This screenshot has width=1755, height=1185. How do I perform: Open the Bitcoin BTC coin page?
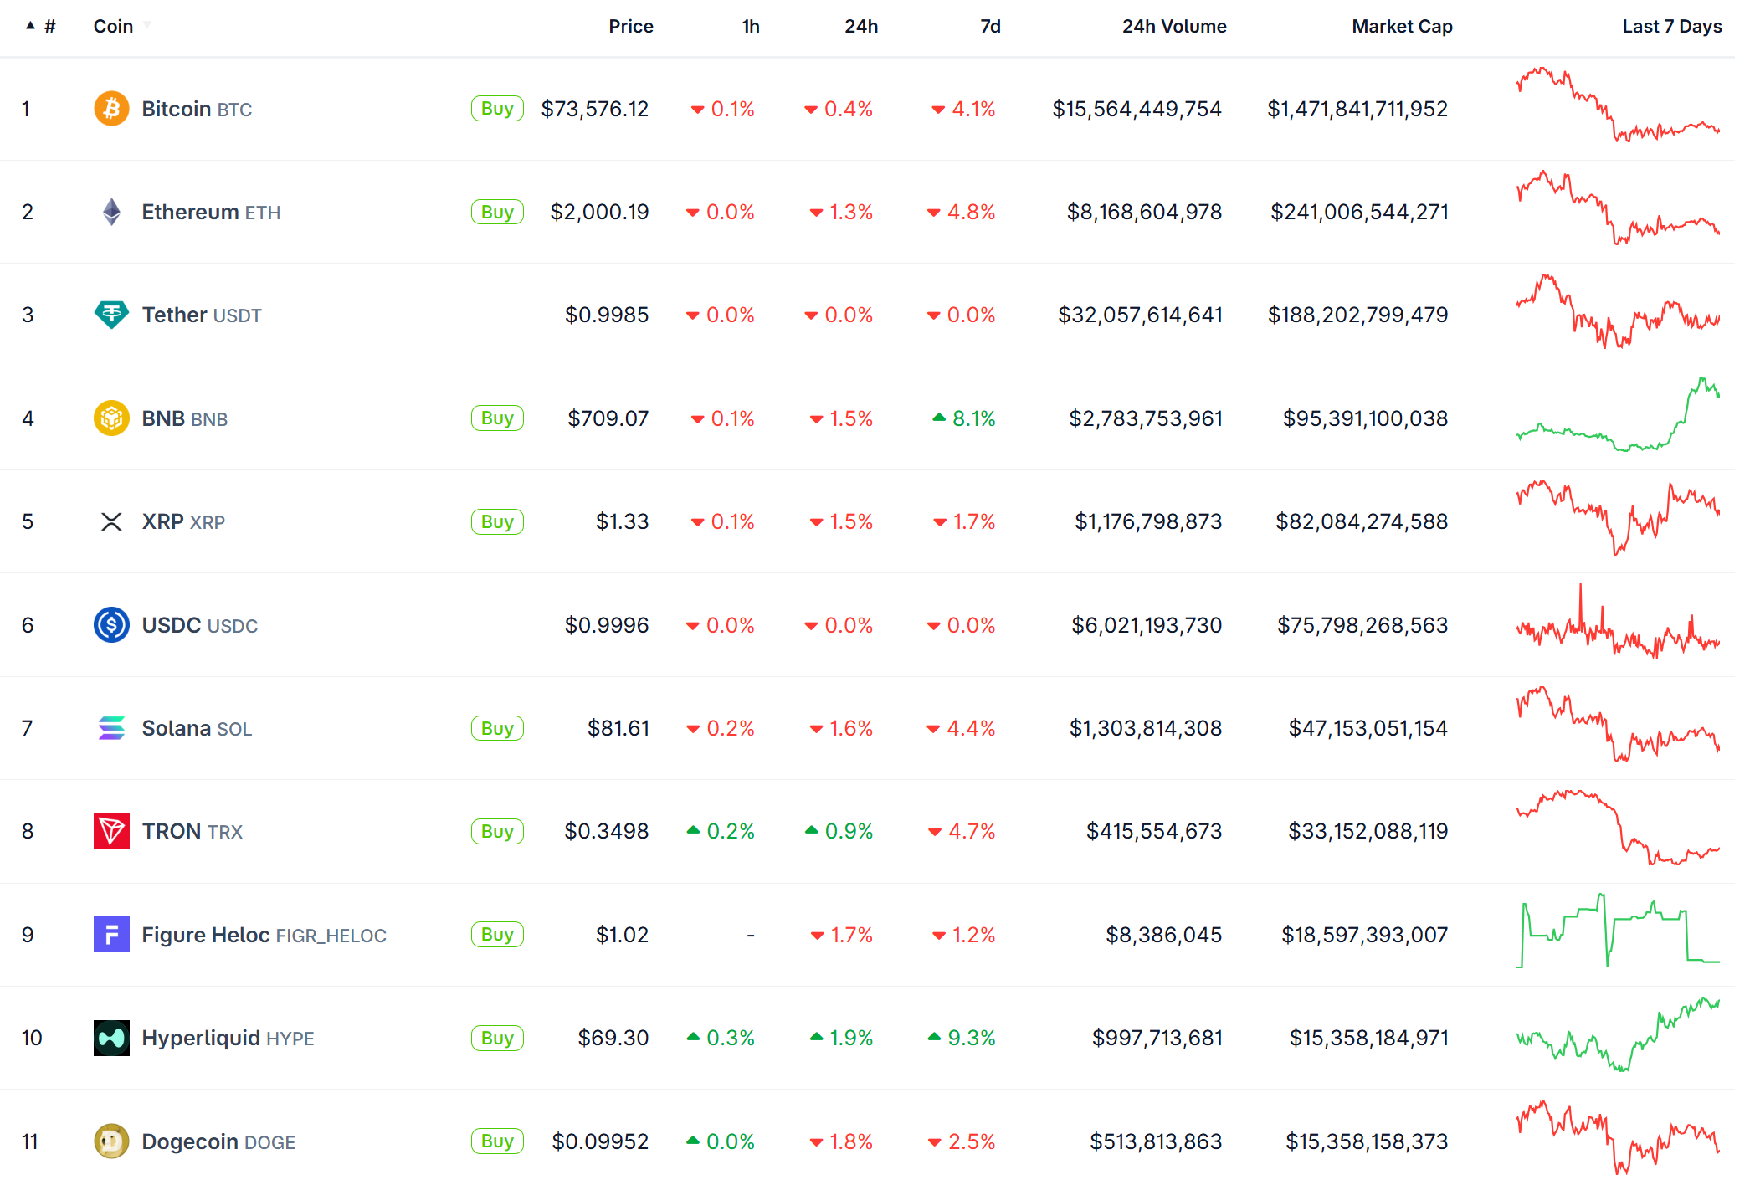point(197,109)
